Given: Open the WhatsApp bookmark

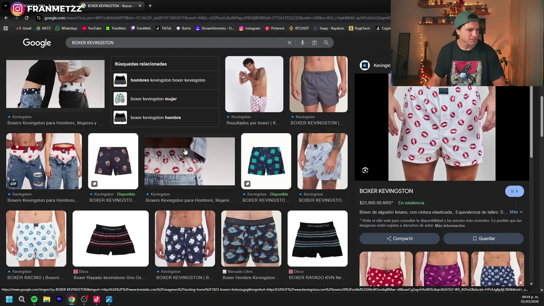Looking at the screenshot, I should (x=66, y=28).
